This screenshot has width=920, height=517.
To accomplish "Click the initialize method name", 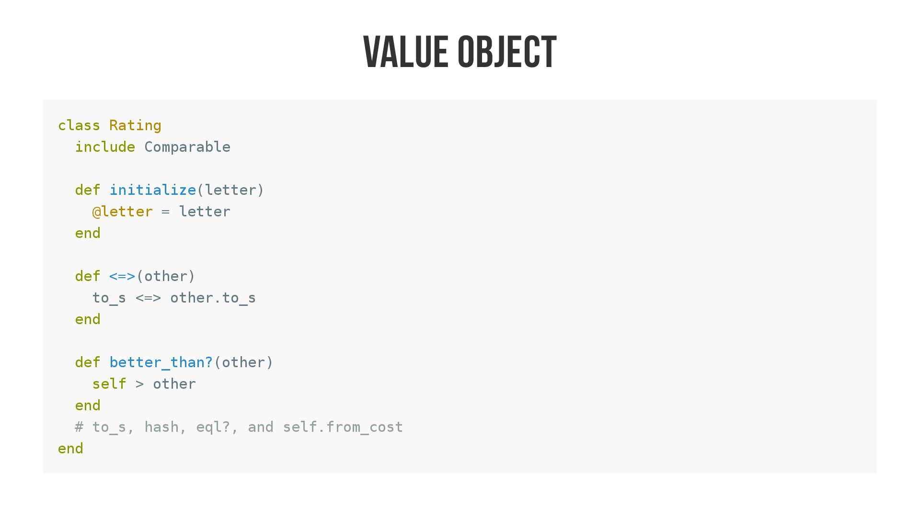I will click(153, 190).
